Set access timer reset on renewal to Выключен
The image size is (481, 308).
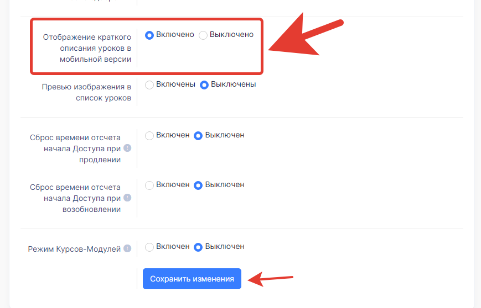pyautogui.click(x=198, y=136)
